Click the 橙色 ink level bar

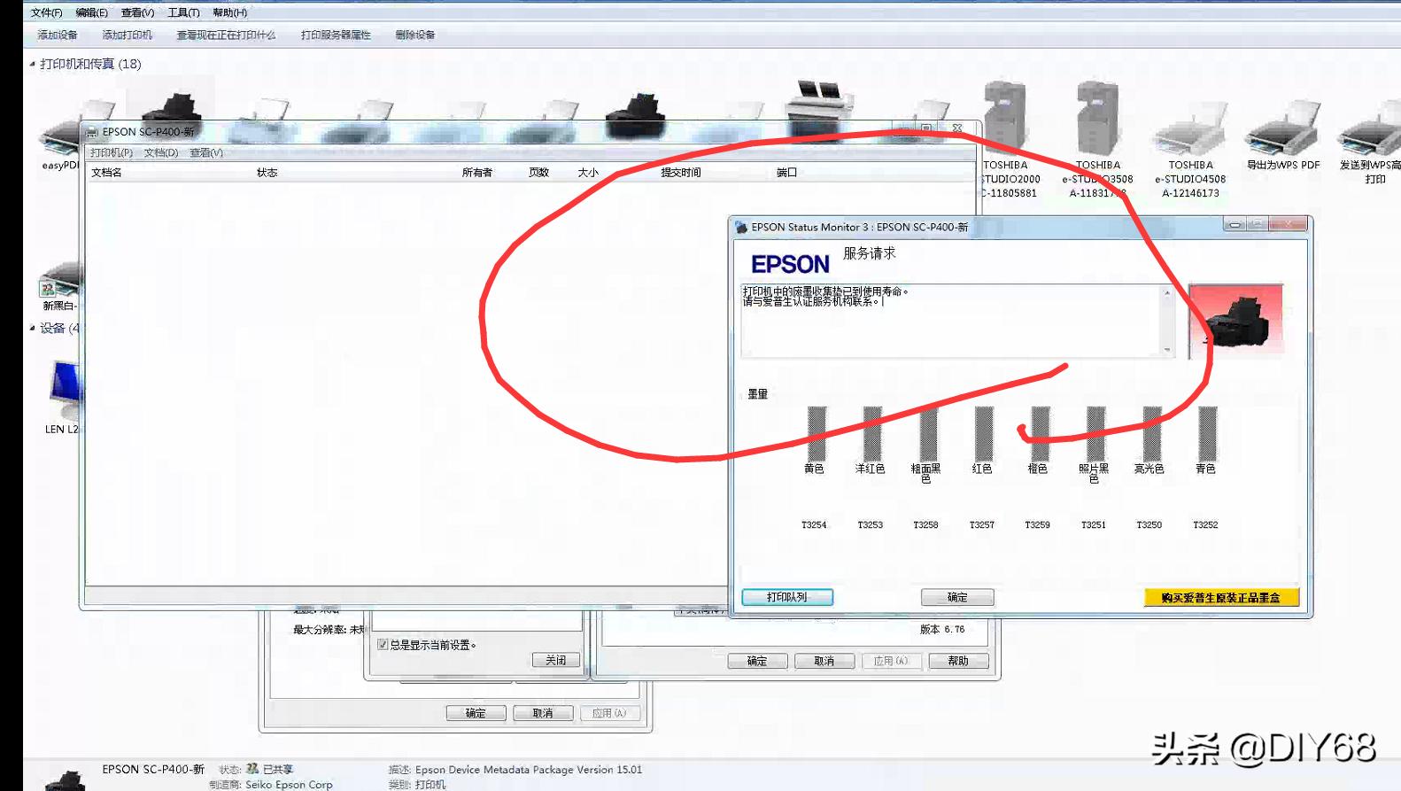pyautogui.click(x=1041, y=434)
